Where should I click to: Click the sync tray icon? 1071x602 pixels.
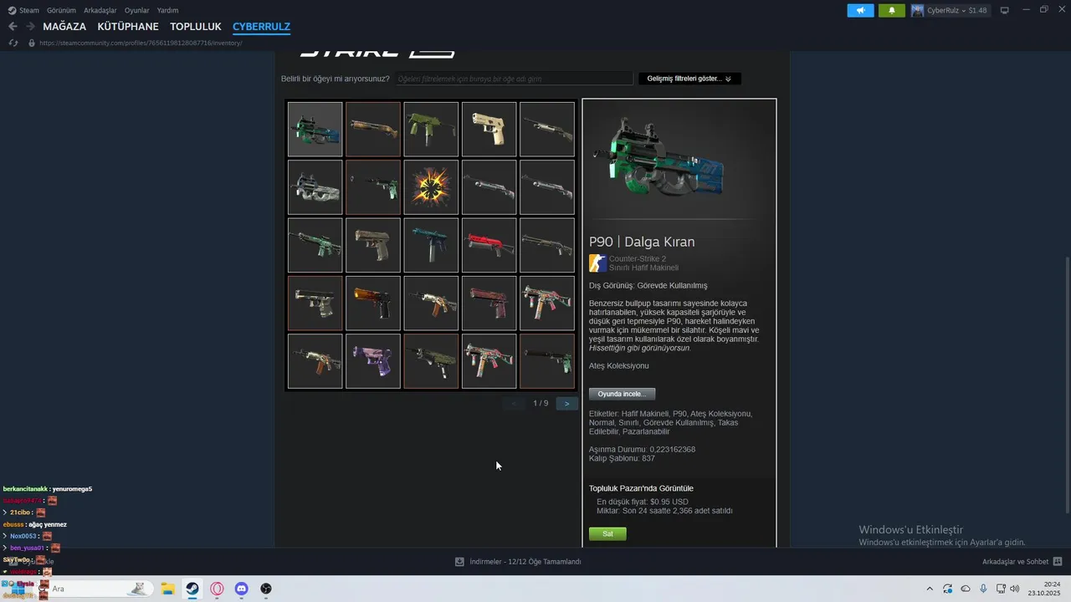click(x=948, y=589)
